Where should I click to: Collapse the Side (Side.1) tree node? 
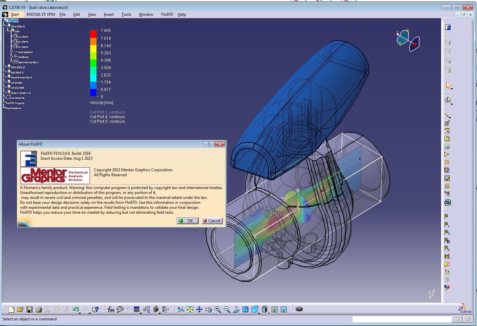tap(5, 26)
